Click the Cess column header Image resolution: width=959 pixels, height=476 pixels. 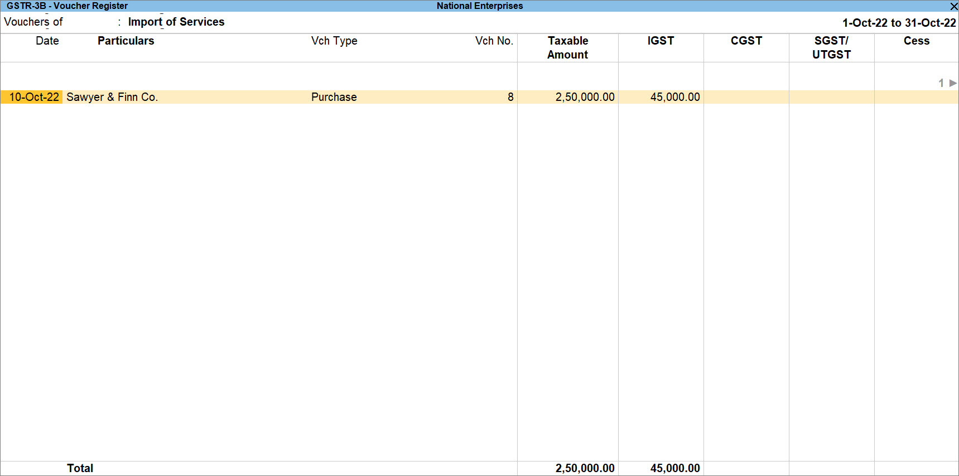(917, 41)
